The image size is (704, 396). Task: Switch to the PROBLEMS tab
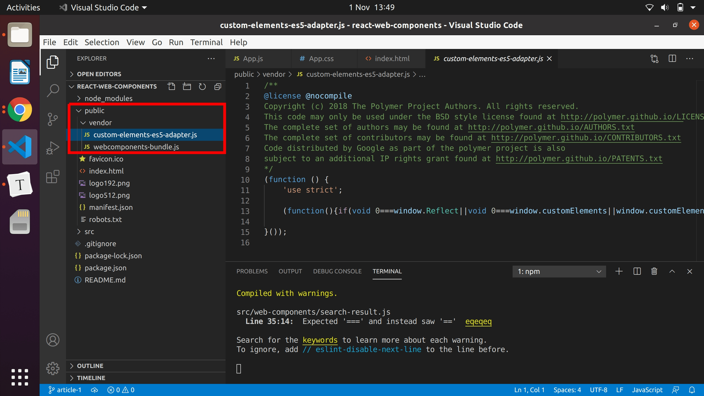[x=252, y=271]
